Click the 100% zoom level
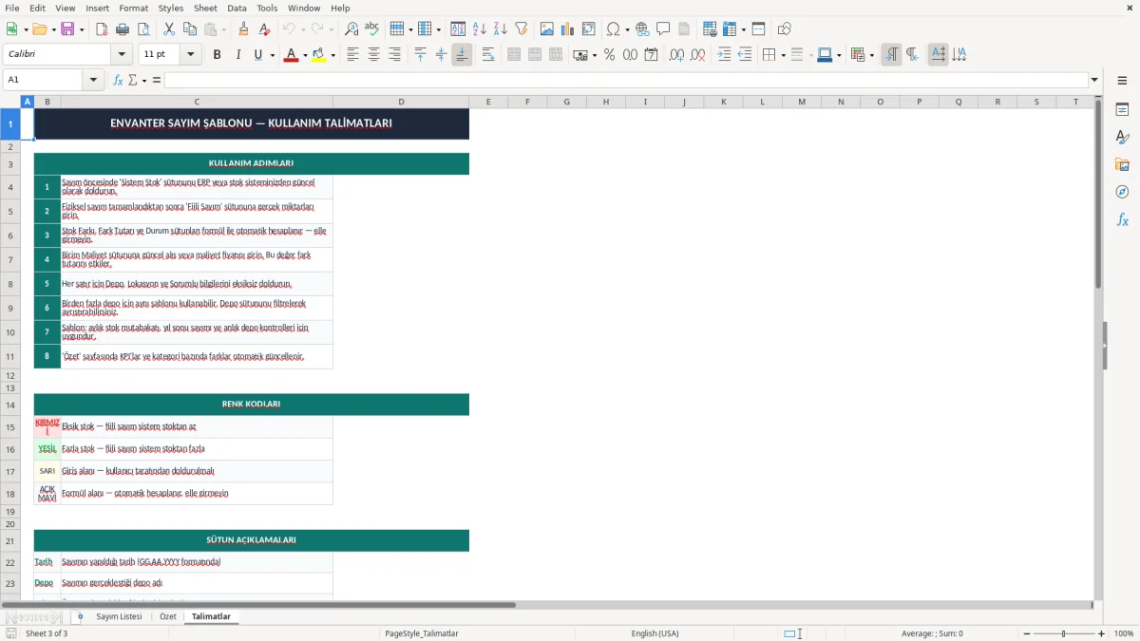Screen dimensions: 1140x641 [x=1124, y=633]
